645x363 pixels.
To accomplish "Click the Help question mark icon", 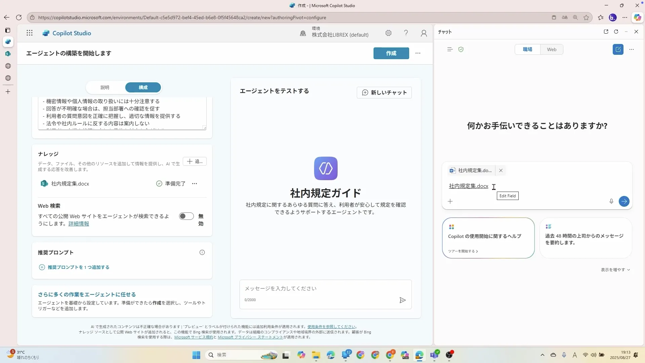I will (x=406, y=33).
